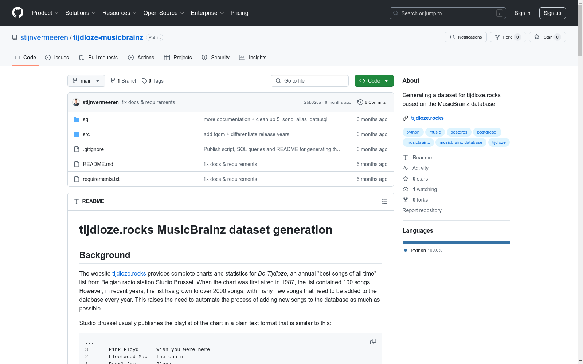Viewport: 583px width, 364px height.
Task: Switch to the Issues tab
Action: 57,58
